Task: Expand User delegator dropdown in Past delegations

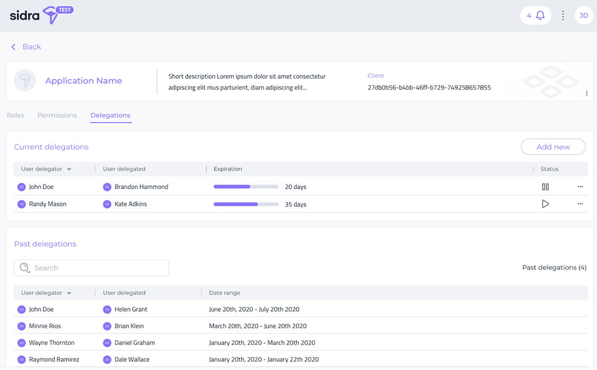Action: [69, 293]
